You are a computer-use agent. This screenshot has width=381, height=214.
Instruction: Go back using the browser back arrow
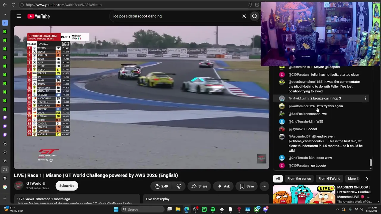click(x=5, y=5)
